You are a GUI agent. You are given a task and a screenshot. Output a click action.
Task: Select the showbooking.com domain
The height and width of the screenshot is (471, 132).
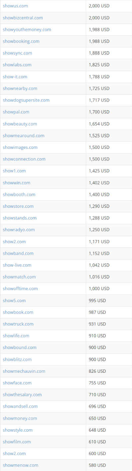point(21,41)
